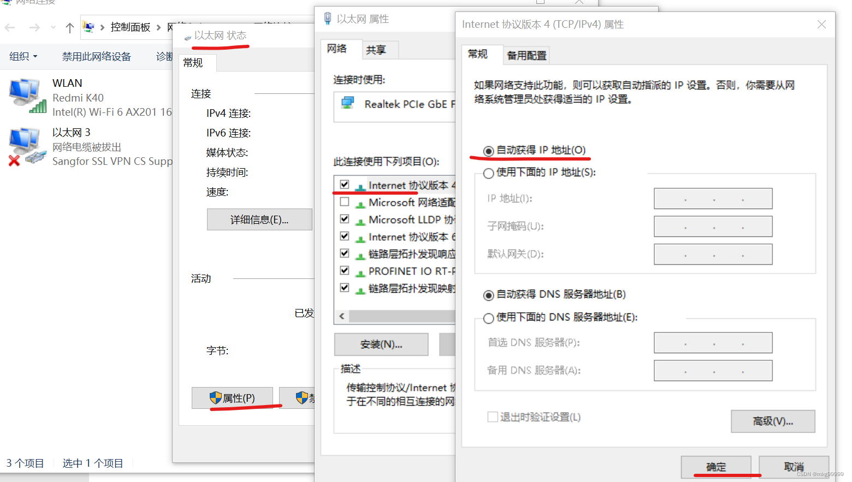Click the 子网掩码 input field
The image size is (852, 482).
713,227
